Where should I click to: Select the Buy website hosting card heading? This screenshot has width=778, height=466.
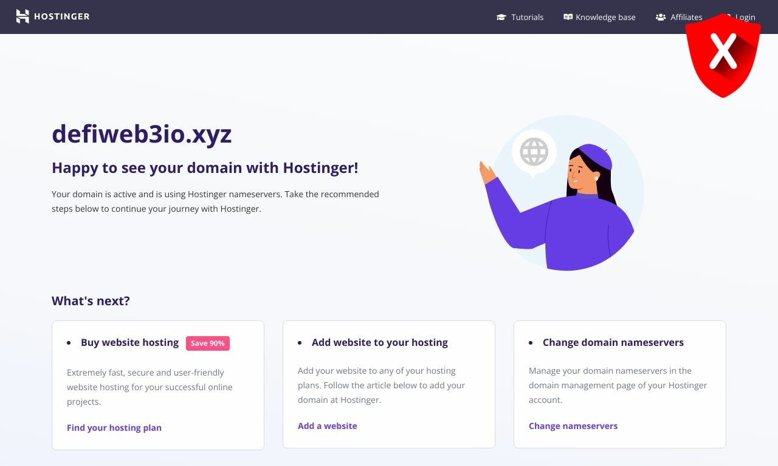[129, 342]
